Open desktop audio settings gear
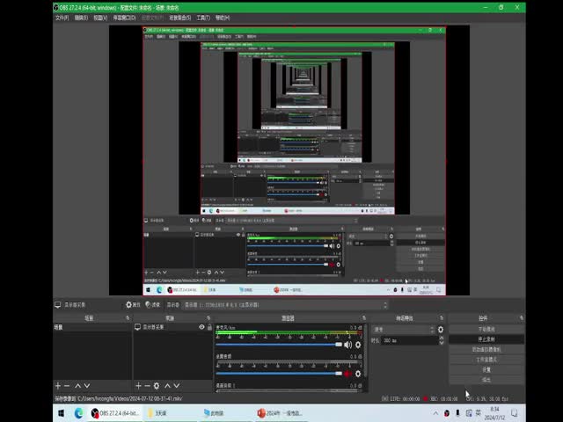The image size is (563, 422). tap(358, 374)
